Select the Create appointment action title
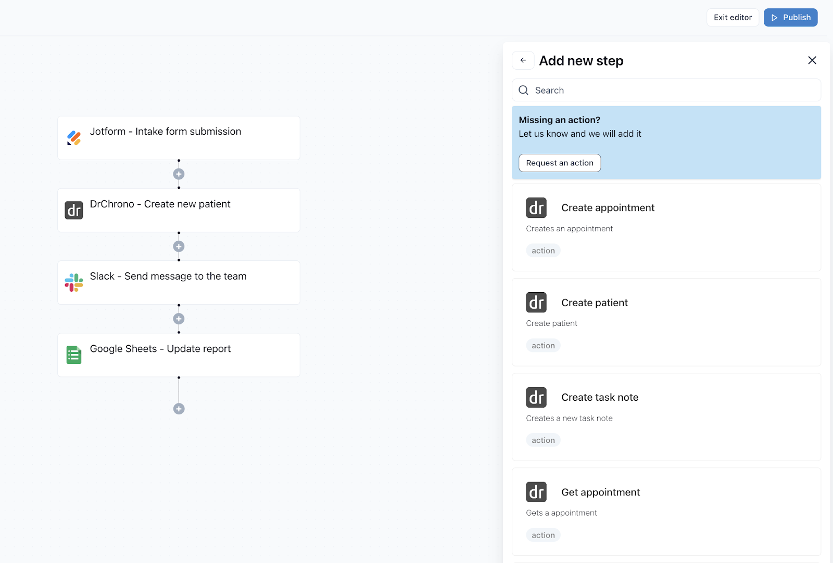 [608, 207]
